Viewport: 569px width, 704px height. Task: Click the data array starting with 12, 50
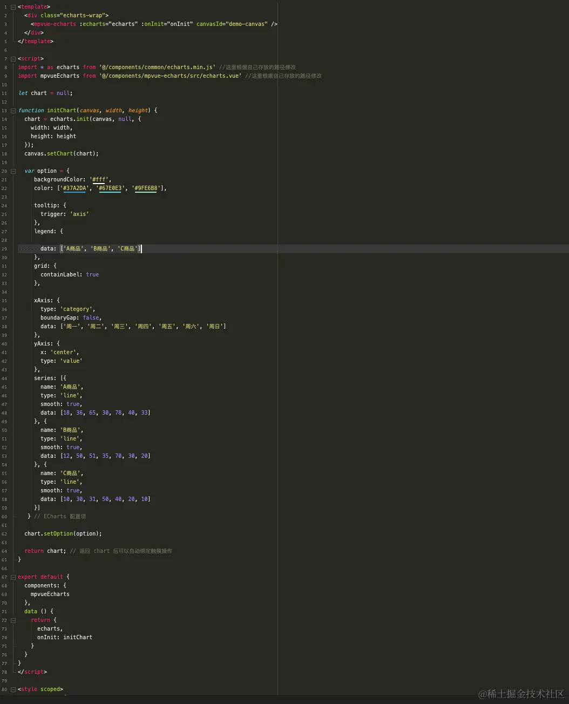[x=105, y=456]
